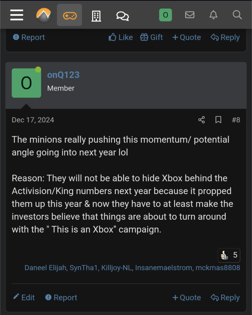This screenshot has height=315, width=252.
Task: View onQ123's avatar on the post
Action: point(26,83)
